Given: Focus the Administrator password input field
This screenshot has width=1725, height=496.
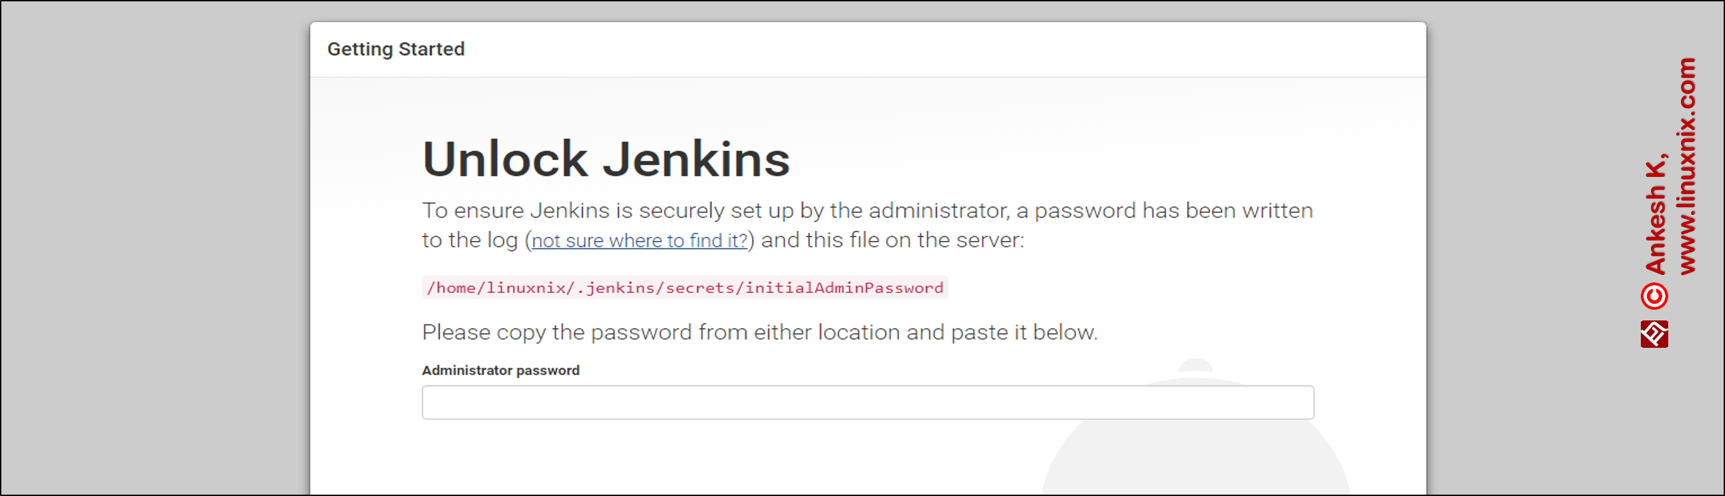Looking at the screenshot, I should click(x=868, y=403).
